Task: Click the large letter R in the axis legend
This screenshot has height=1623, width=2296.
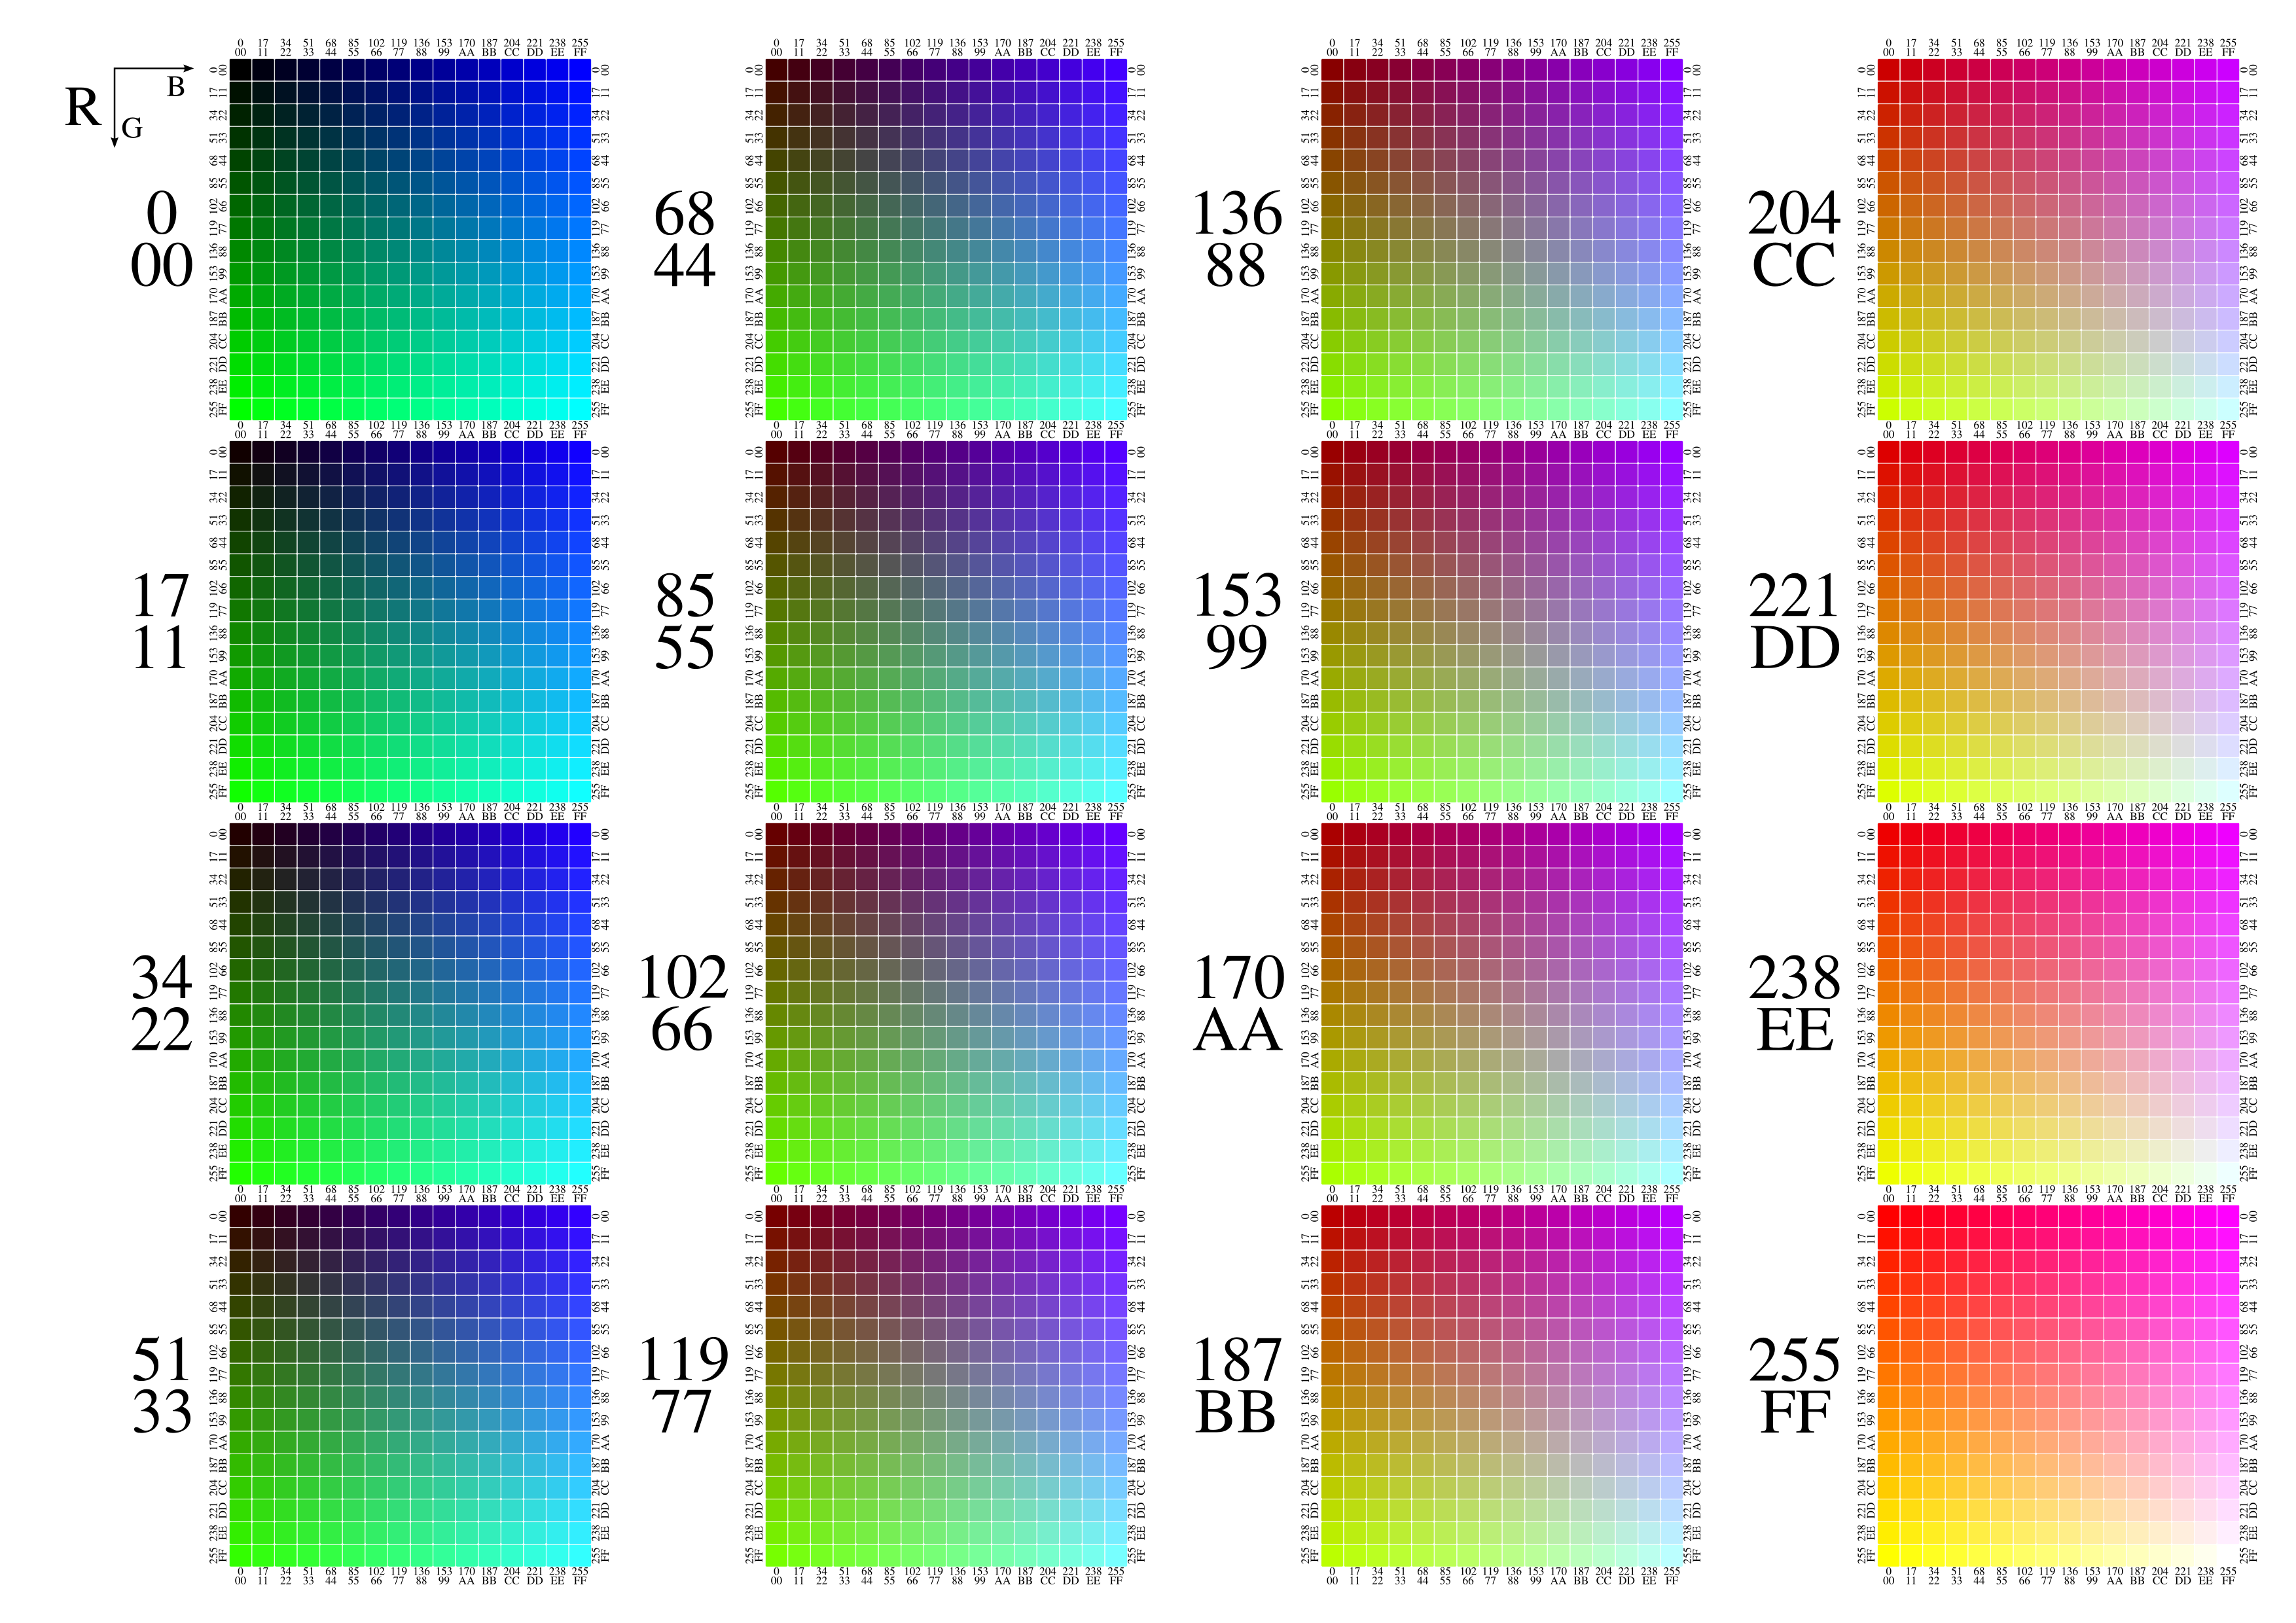Action: pos(83,108)
